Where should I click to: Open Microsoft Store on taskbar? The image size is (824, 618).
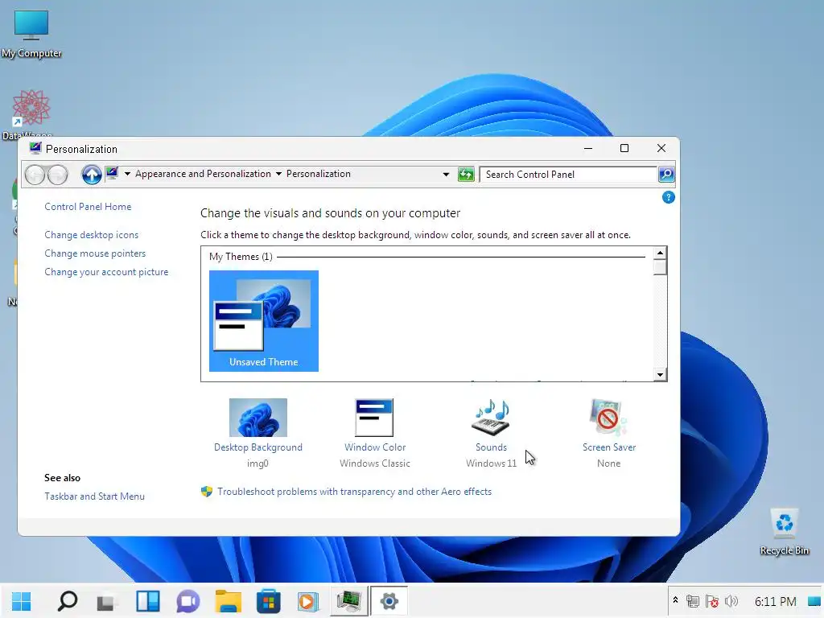pos(268,602)
